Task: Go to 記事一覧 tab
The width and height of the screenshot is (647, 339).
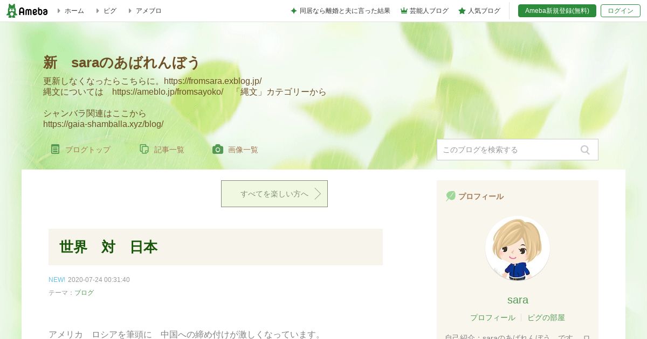Action: click(x=169, y=150)
